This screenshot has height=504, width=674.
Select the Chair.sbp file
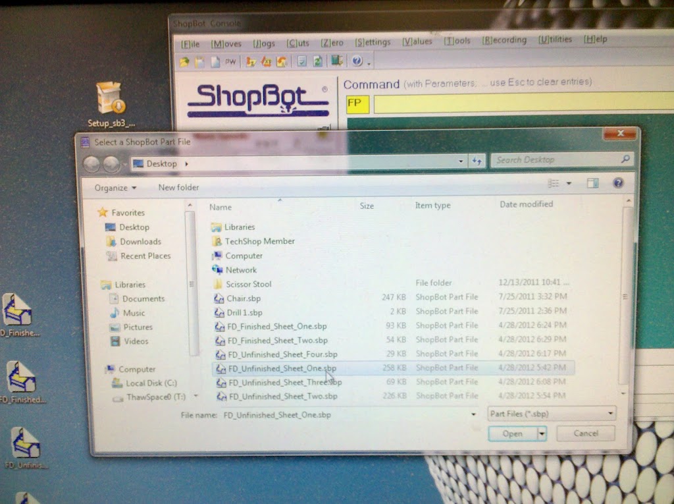tap(238, 298)
